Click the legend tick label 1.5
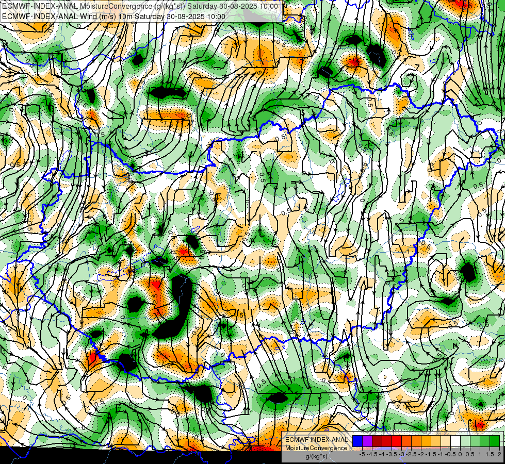Image resolution: width=505 pixels, height=464 pixels. click(x=490, y=454)
